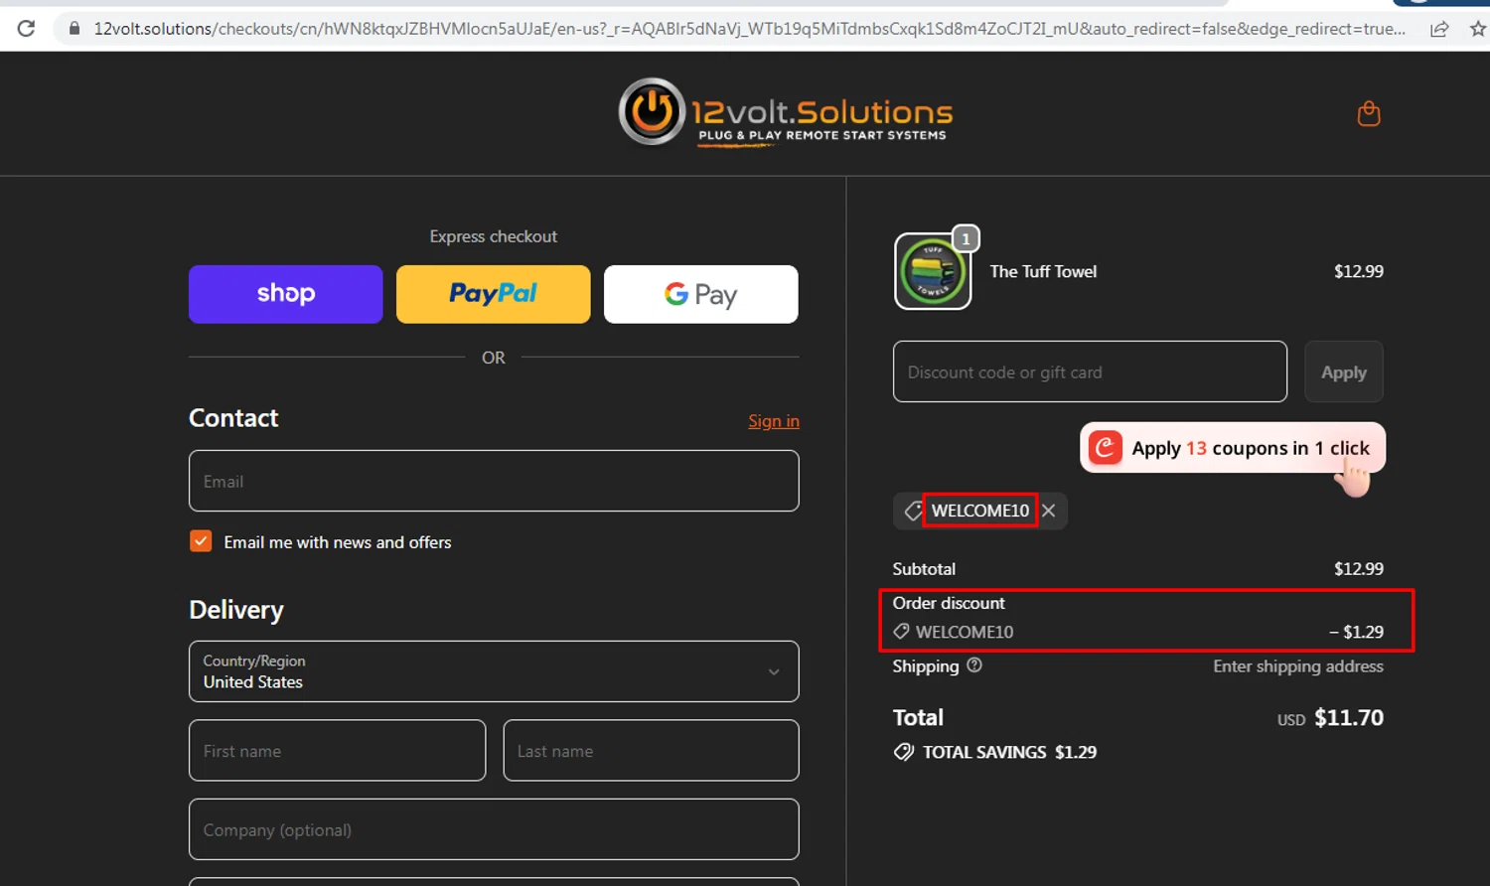The image size is (1490, 886).
Task: Open The Tuff Towel product thumbnail
Action: [933, 271]
